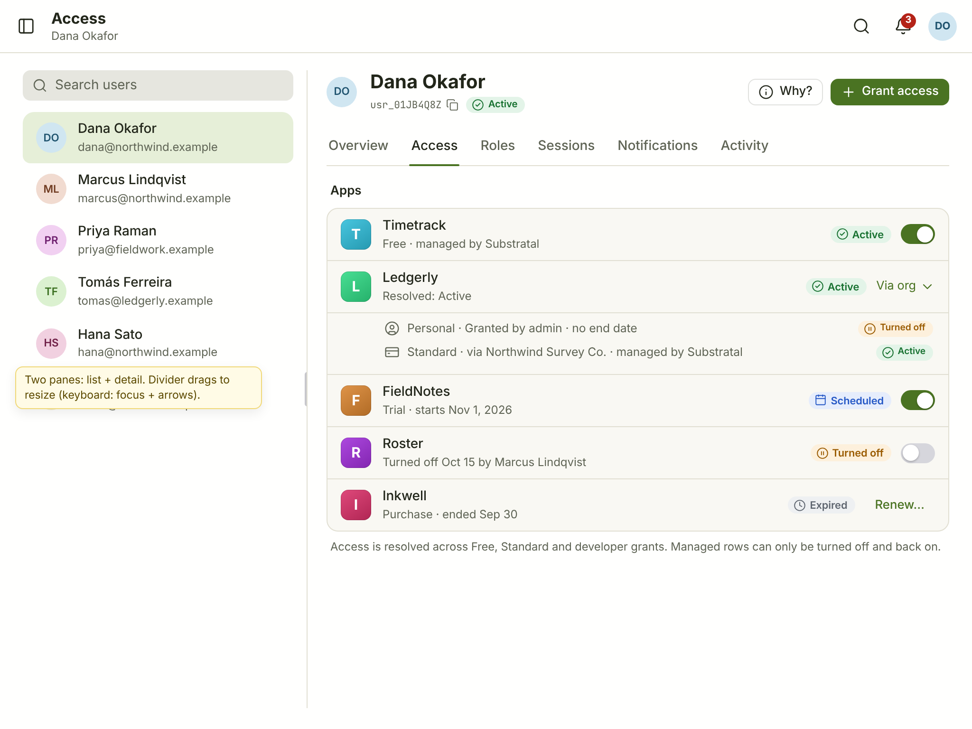Click the Roster app icon

tap(356, 453)
